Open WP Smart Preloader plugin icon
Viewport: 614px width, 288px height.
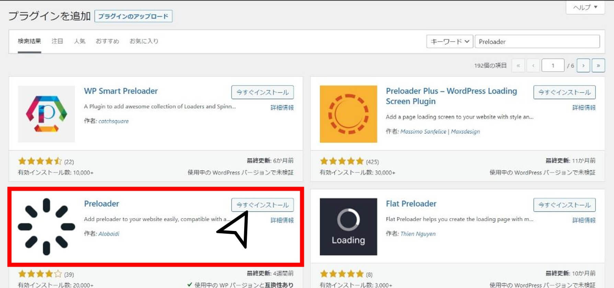46,114
